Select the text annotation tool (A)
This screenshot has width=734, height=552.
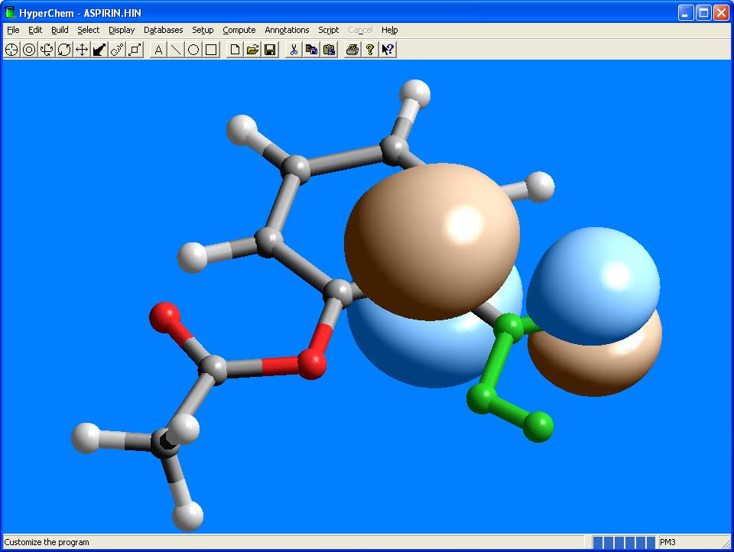158,50
